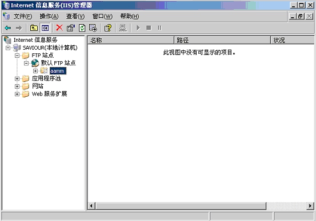
Task: Click the horizontal scrollbar right arrow
Action: pyautogui.click(x=310, y=206)
